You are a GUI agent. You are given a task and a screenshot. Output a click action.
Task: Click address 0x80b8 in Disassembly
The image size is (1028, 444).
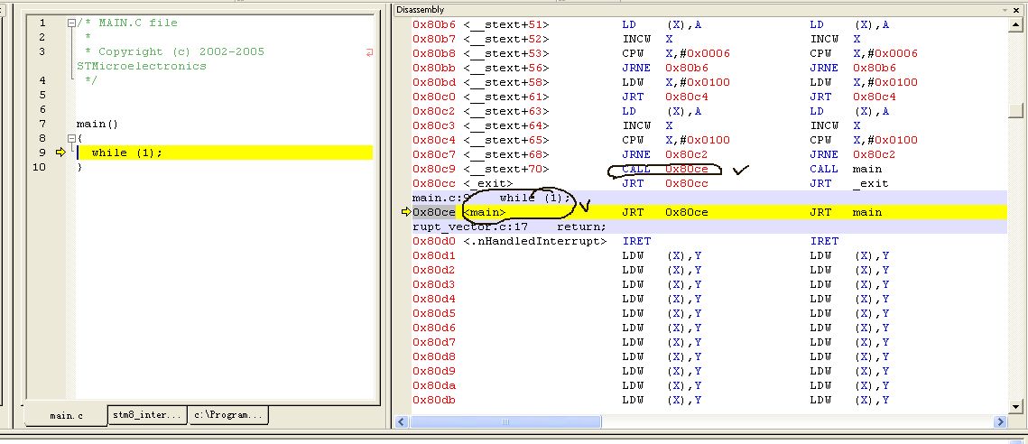tap(434, 53)
